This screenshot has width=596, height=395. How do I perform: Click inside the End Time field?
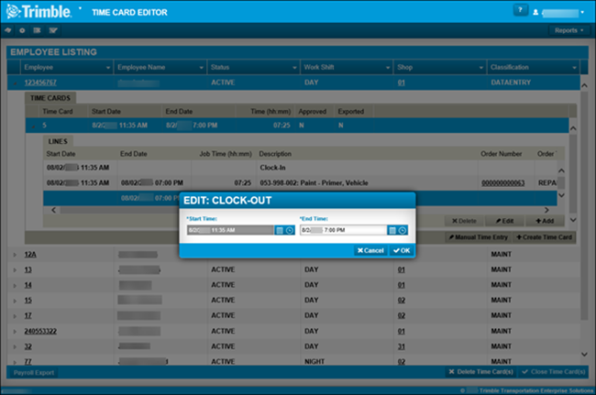tap(339, 230)
